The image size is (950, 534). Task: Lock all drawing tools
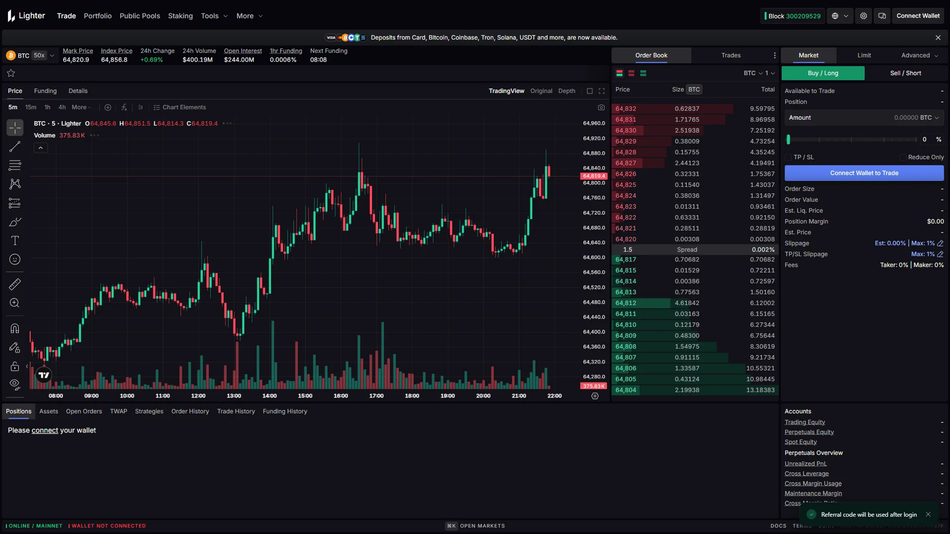click(15, 366)
